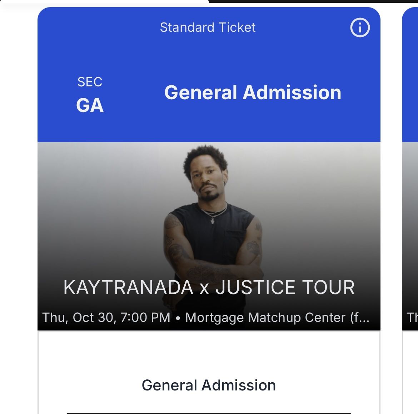Tap the General Admission label below the ticket
The image size is (418, 414).
[x=209, y=385]
